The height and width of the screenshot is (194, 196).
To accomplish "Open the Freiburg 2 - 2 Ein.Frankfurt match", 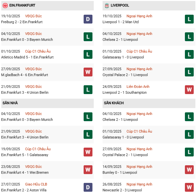I will pos(22,22).
